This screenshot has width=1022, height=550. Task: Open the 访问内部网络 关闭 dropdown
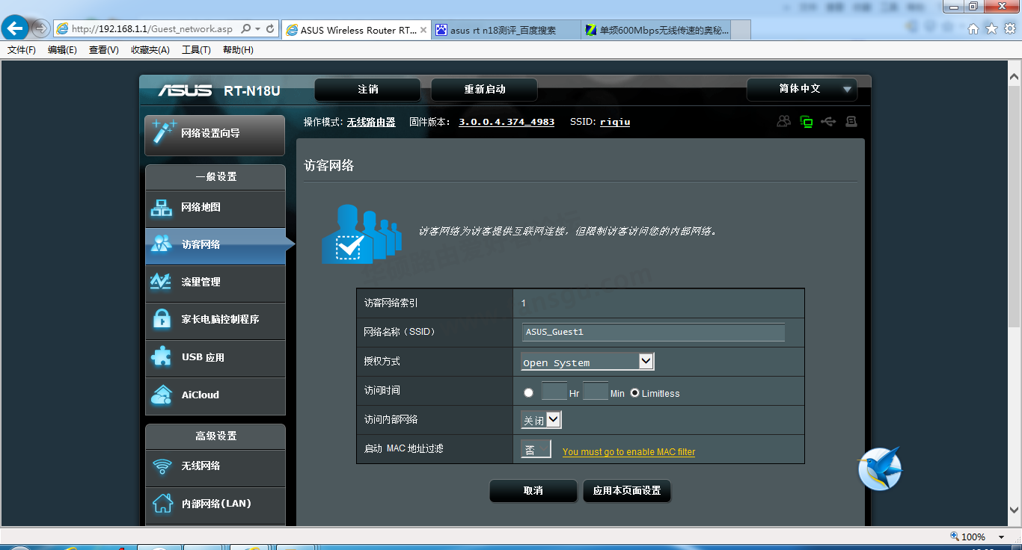click(541, 420)
